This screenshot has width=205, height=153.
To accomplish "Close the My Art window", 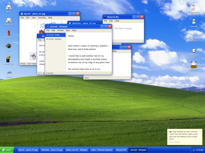I will click(78, 14).
